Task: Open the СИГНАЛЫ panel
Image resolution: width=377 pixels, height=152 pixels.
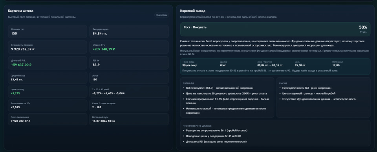Action: click(227, 97)
